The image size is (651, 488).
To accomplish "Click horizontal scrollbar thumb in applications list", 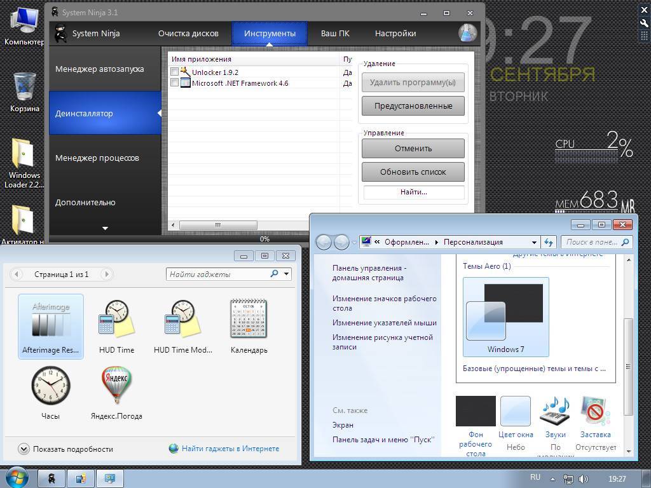I will (x=219, y=225).
